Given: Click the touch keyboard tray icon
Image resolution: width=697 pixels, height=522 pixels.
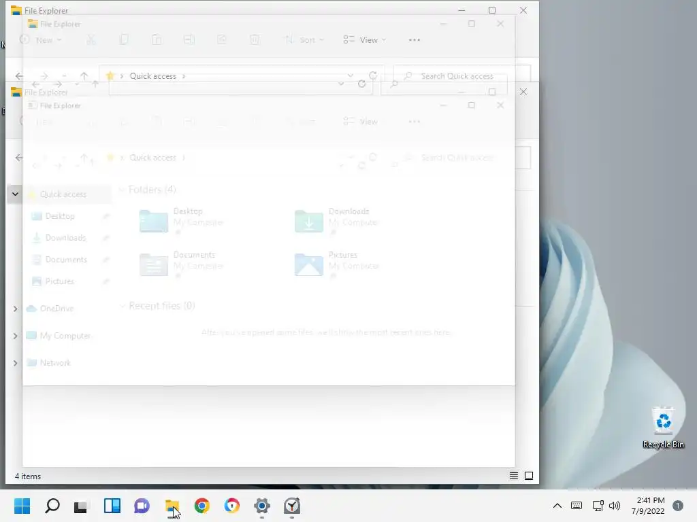Looking at the screenshot, I should click(x=577, y=506).
